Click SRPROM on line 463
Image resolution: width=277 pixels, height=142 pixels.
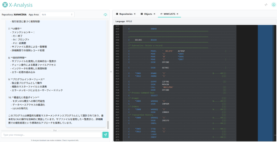coord(165,104)
